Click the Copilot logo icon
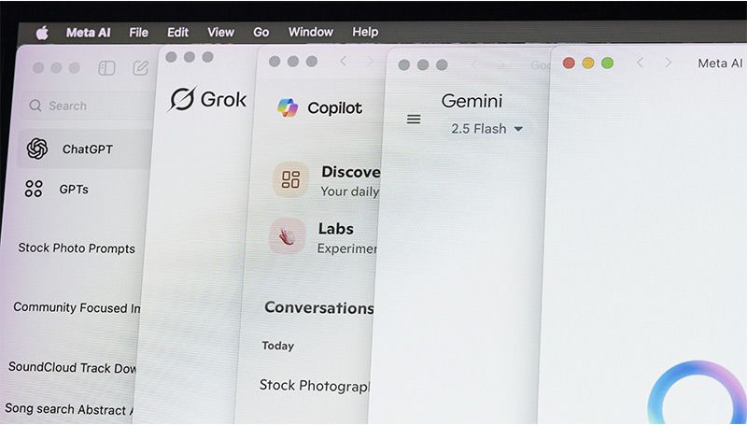 tap(288, 107)
